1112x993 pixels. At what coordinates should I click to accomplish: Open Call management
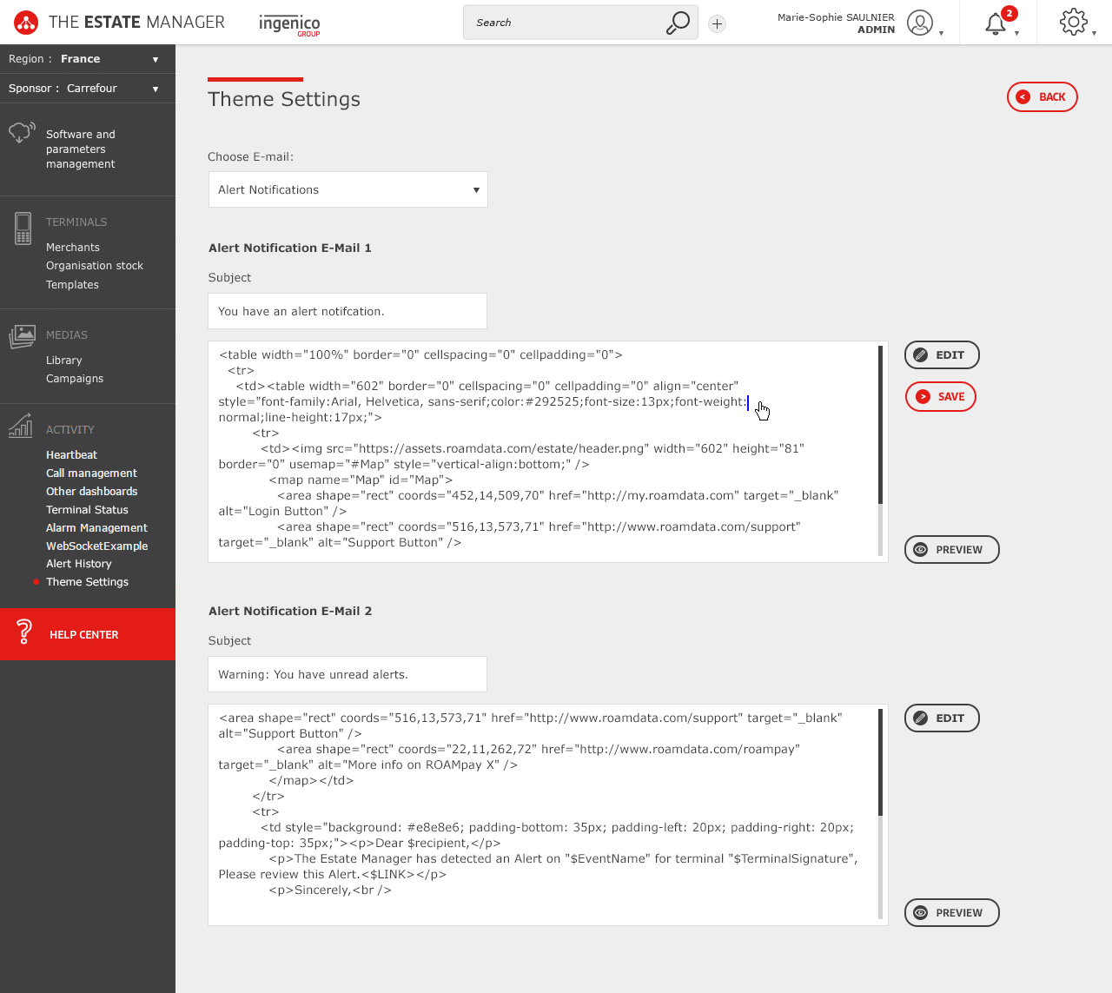pyautogui.click(x=91, y=473)
